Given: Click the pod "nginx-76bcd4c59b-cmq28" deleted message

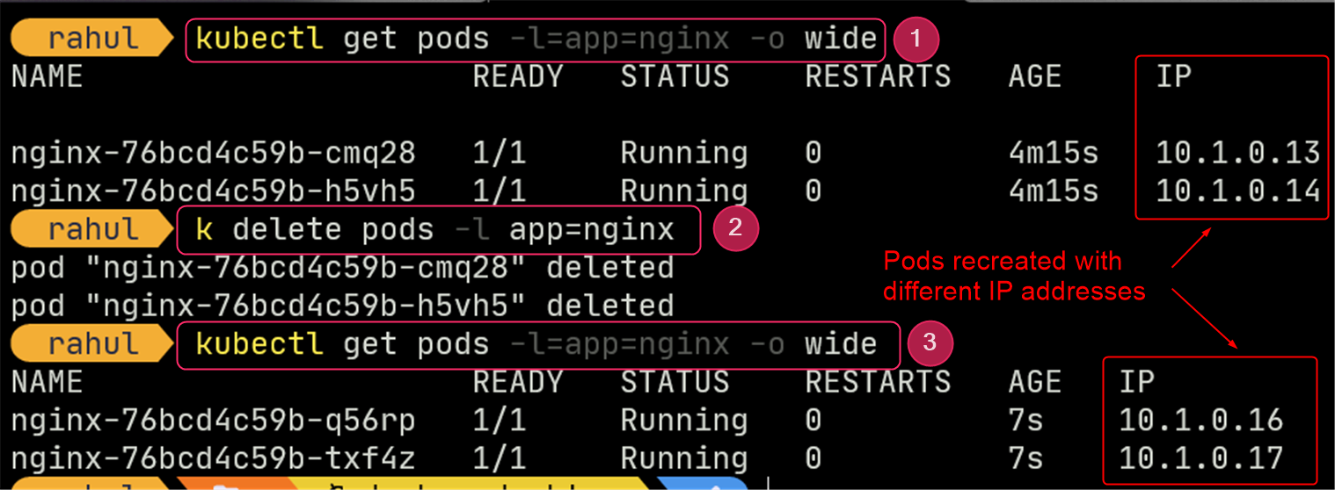Looking at the screenshot, I should (x=343, y=268).
